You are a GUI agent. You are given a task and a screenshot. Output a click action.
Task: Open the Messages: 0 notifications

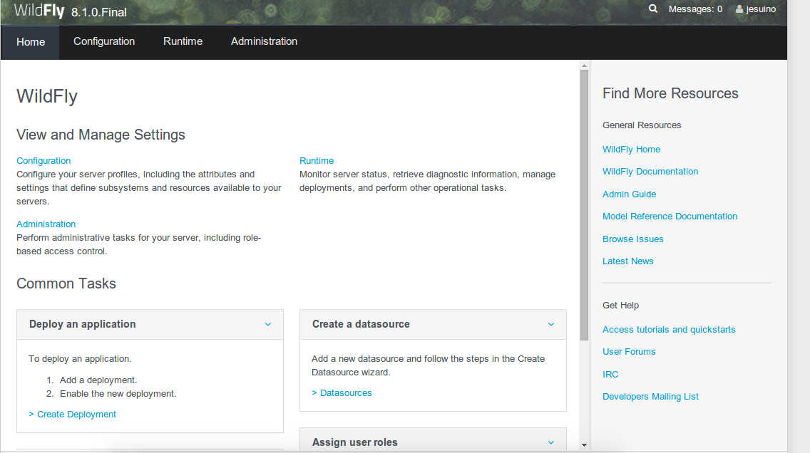[x=695, y=9]
